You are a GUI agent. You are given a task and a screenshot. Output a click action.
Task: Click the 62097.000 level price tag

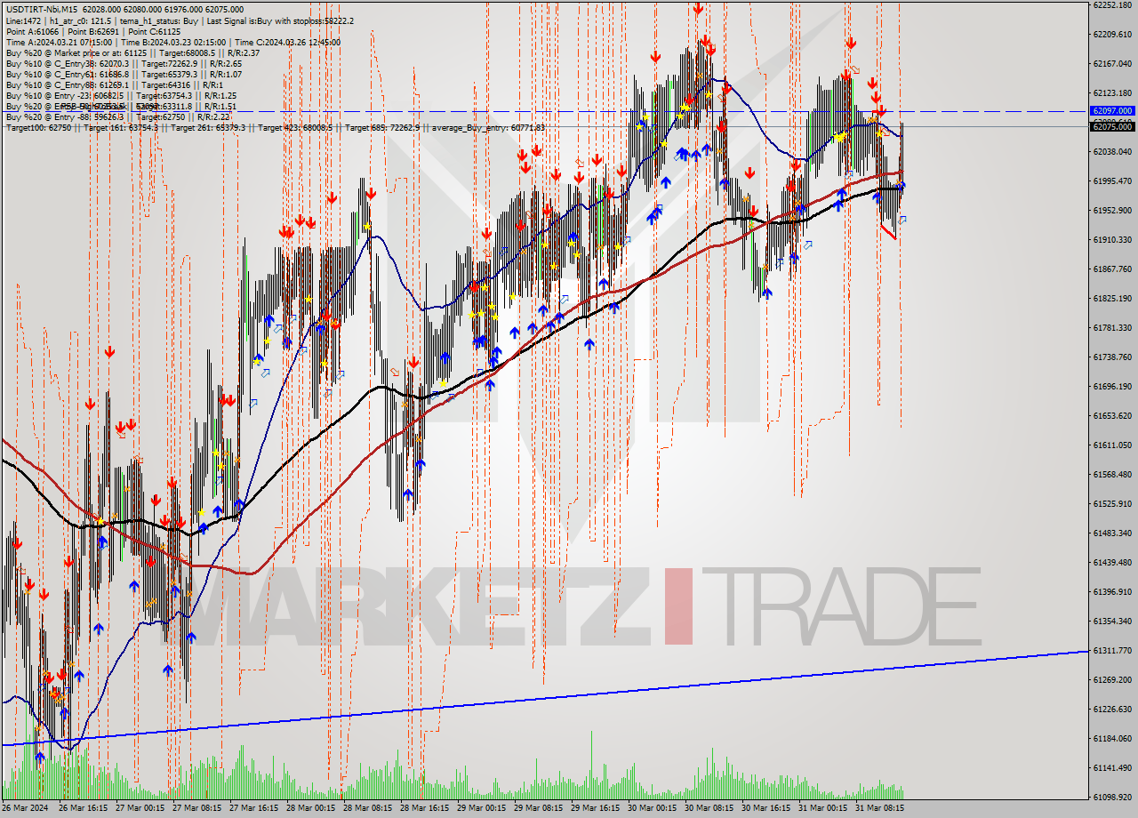(1112, 111)
